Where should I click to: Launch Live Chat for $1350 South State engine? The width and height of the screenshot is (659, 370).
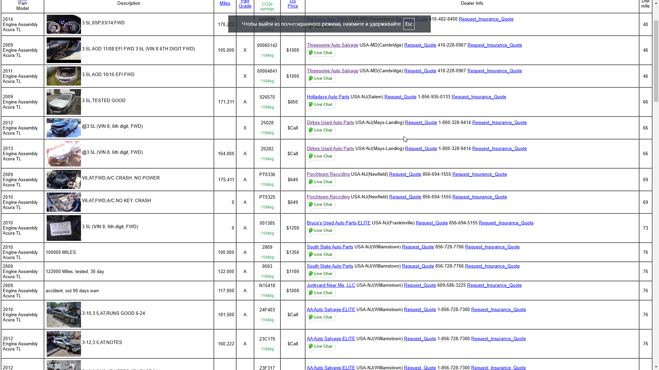pyautogui.click(x=321, y=255)
